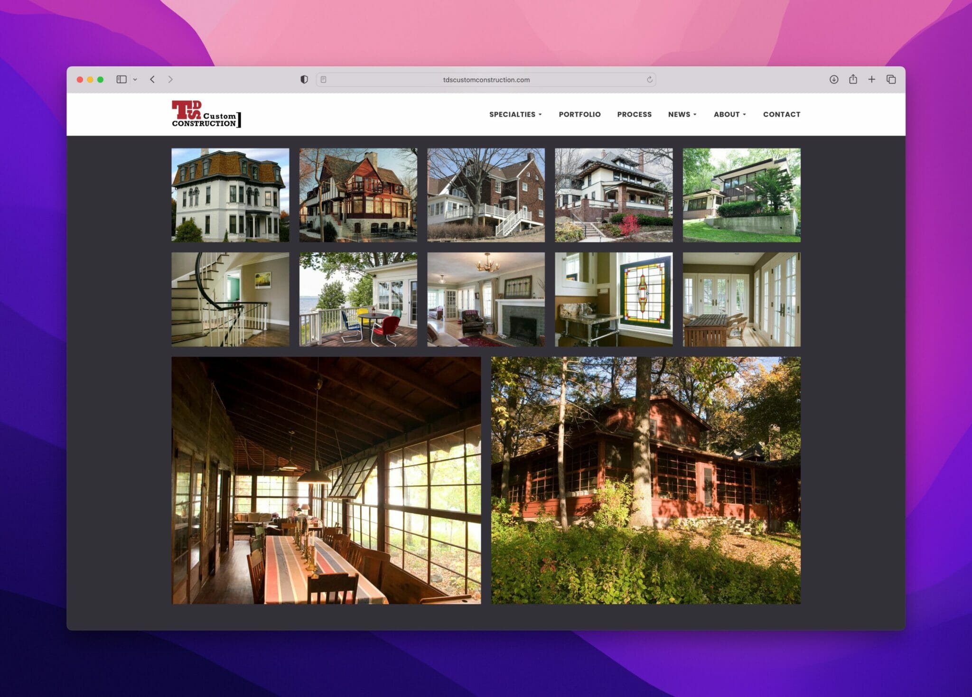This screenshot has height=697, width=972.
Task: Close the Safari window with red button
Action: coord(80,80)
